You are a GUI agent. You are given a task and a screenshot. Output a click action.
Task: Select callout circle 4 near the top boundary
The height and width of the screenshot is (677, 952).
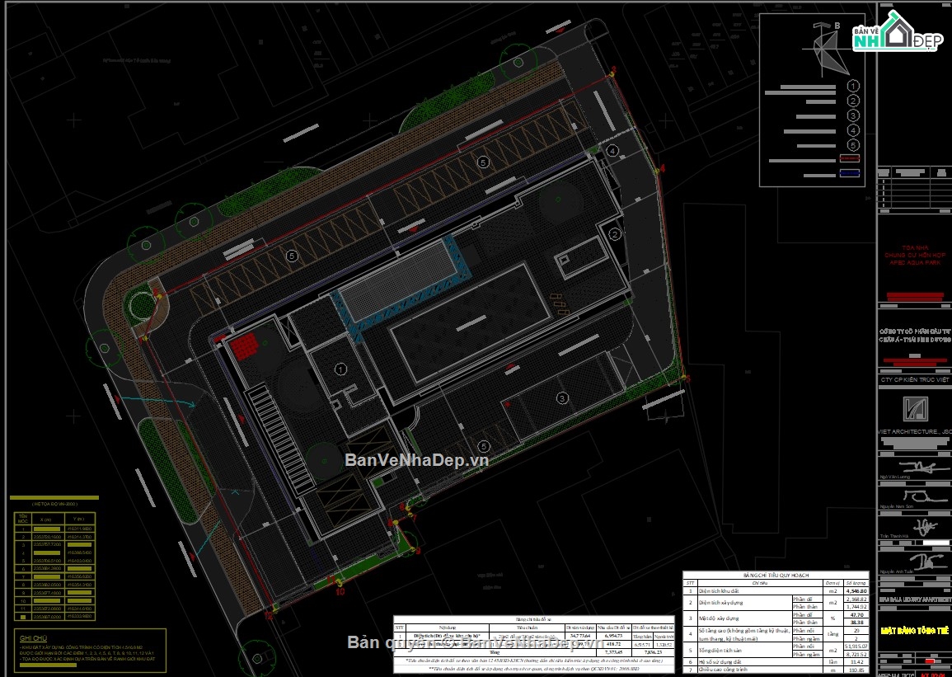(x=612, y=150)
